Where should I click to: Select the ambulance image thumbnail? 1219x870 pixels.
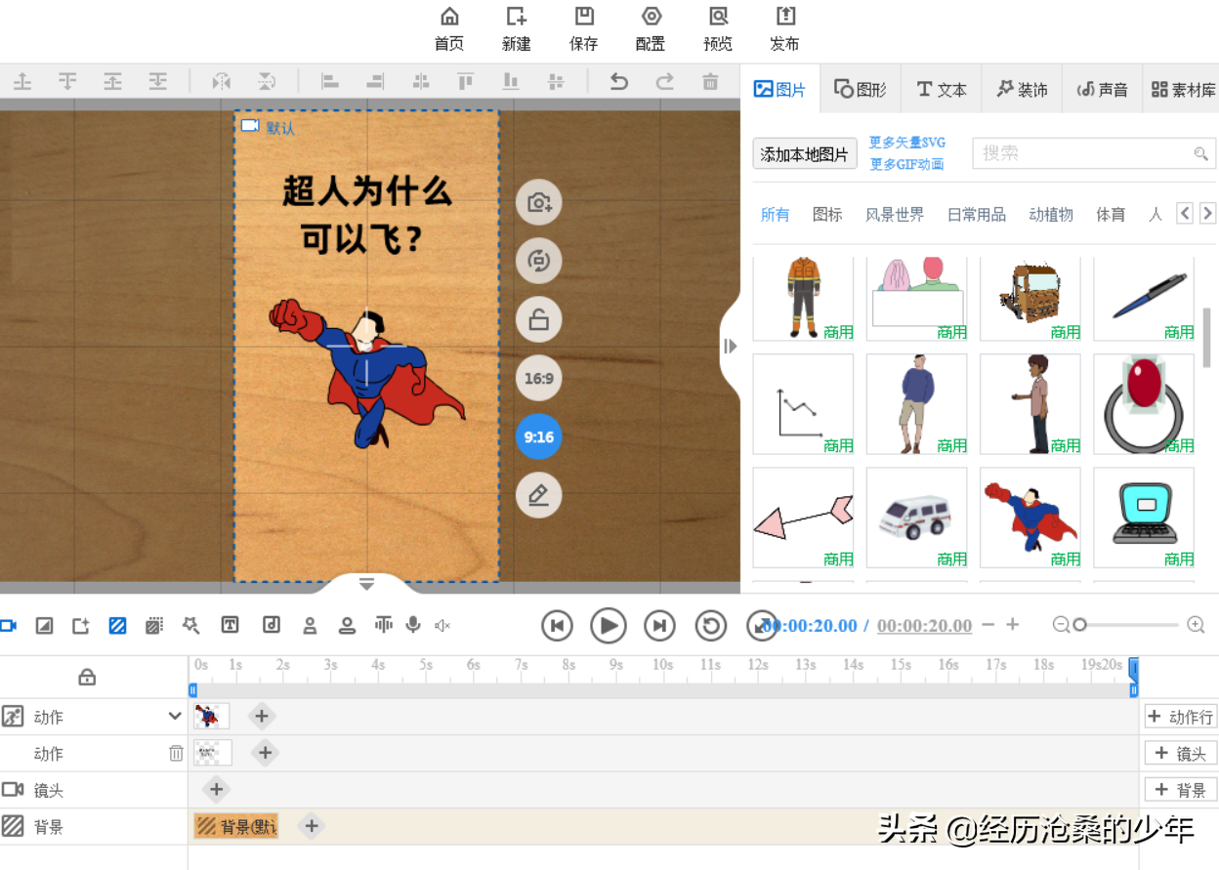coord(917,518)
